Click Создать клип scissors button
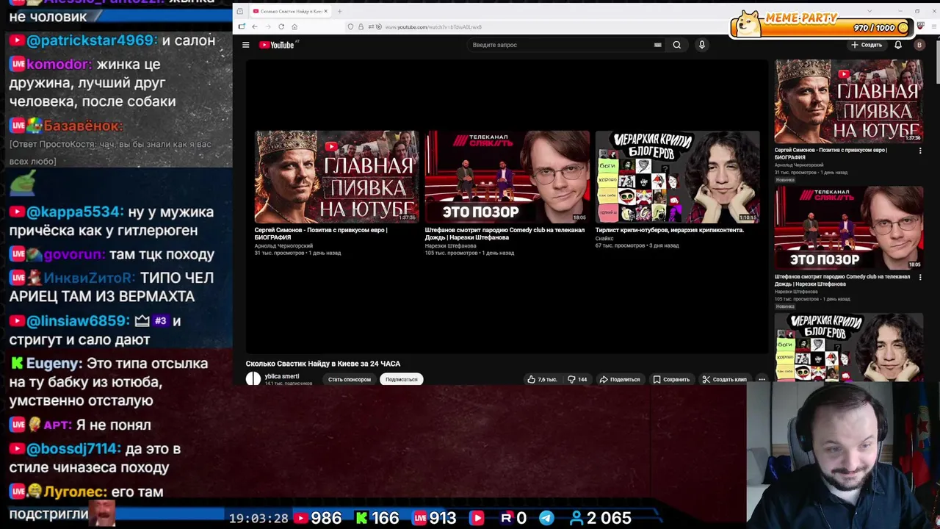The image size is (940, 529). (x=724, y=379)
